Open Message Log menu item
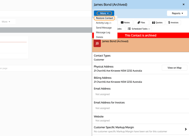The image size is (189, 136). tap(103, 32)
